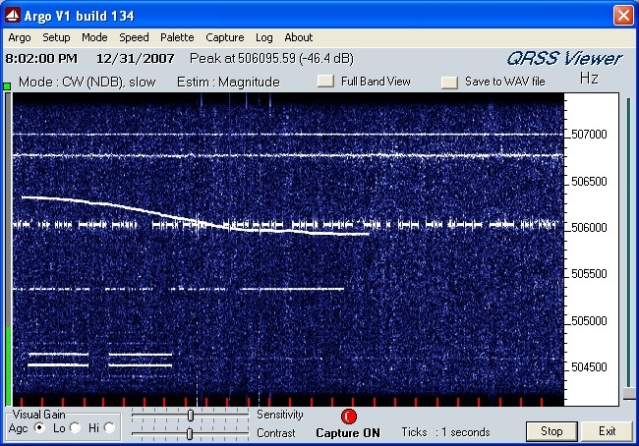639x446 pixels.
Task: Click the 505000 frequency scale label
Action: tap(589, 320)
